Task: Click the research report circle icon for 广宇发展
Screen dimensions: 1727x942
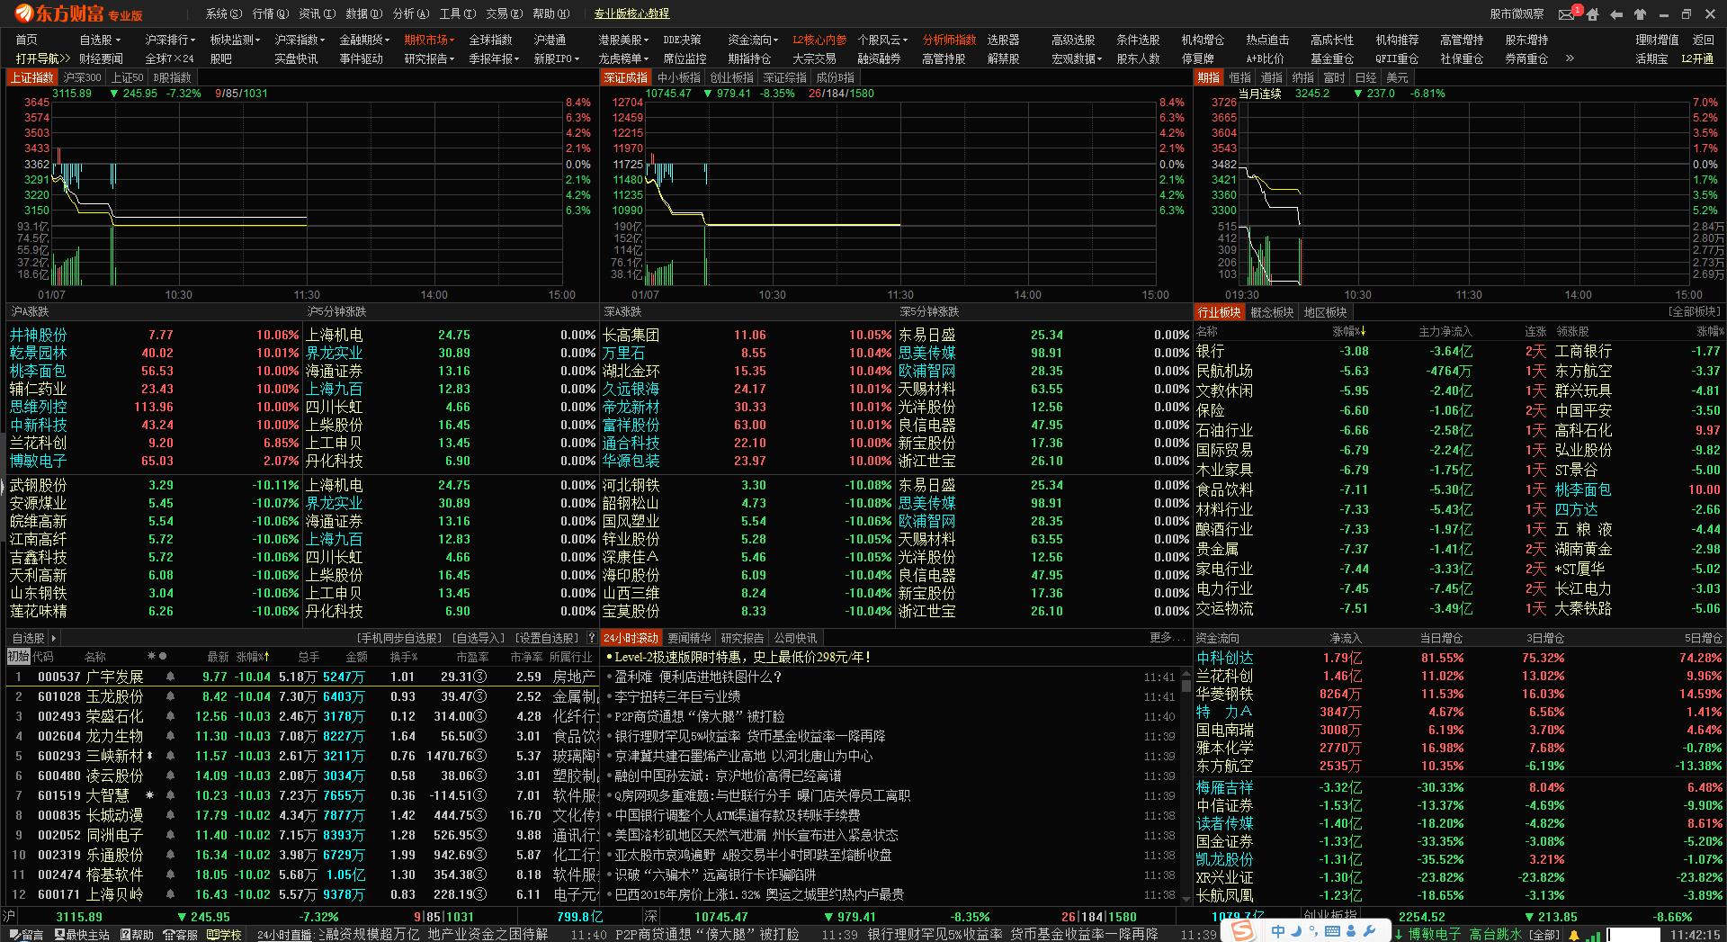Action: coord(480,677)
